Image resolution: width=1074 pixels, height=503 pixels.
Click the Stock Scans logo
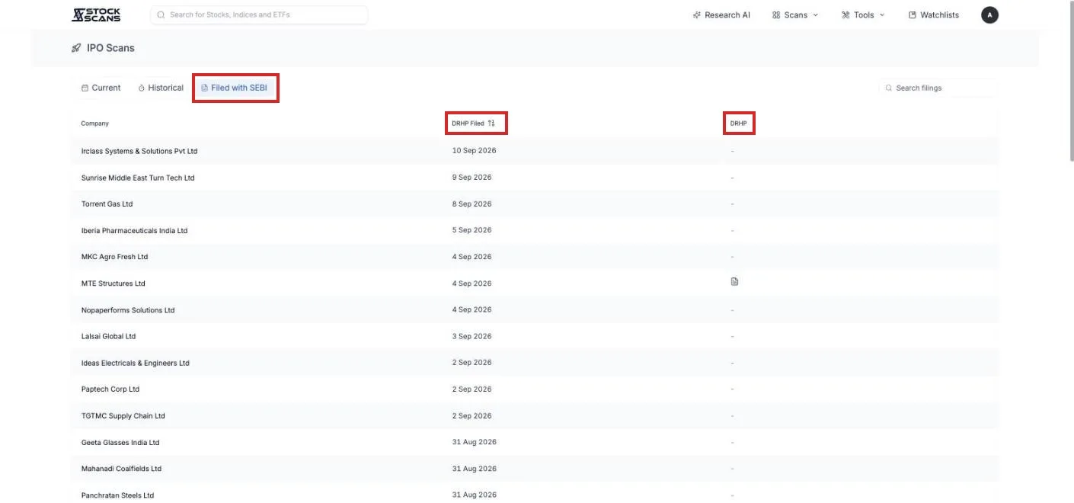click(96, 14)
